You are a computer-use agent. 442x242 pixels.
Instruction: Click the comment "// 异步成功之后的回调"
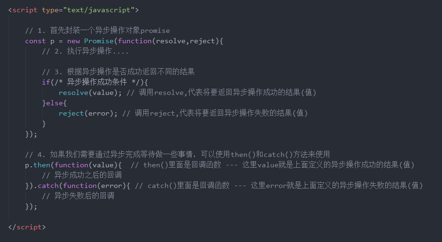82,175
